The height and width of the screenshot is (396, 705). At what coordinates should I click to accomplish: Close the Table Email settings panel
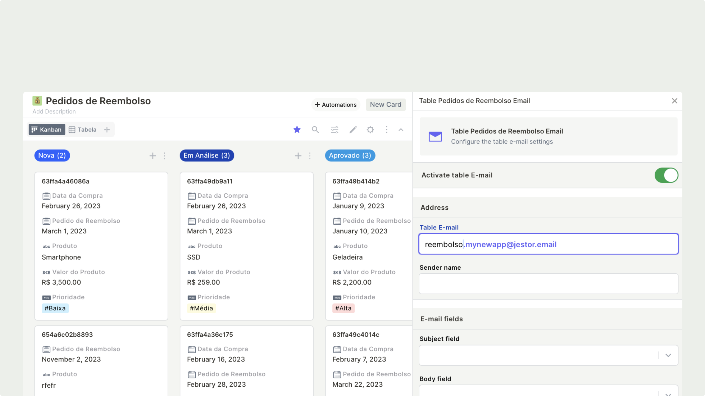coord(674,101)
